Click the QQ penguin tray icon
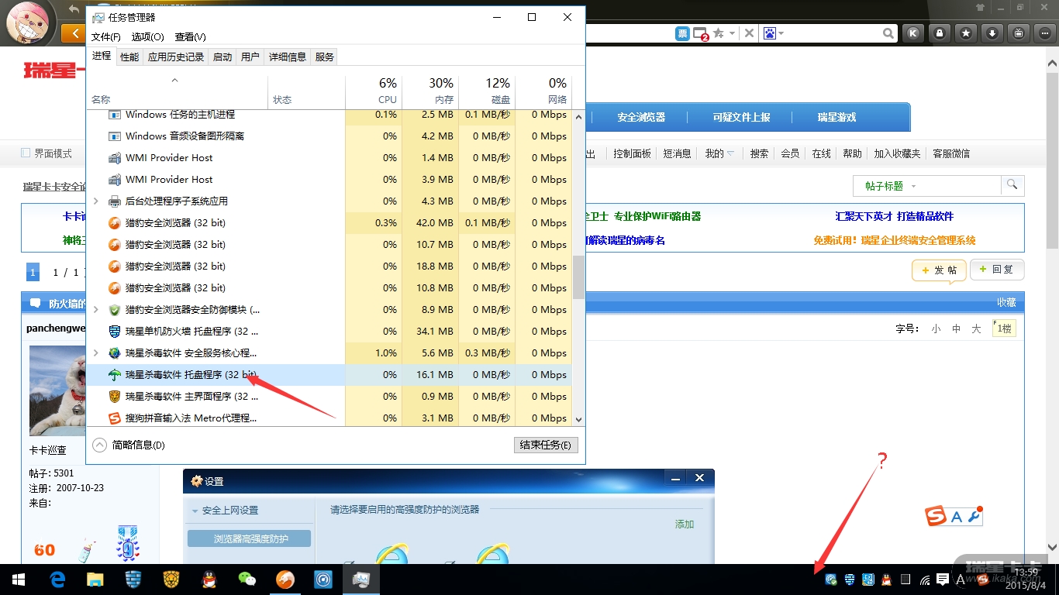 887,580
